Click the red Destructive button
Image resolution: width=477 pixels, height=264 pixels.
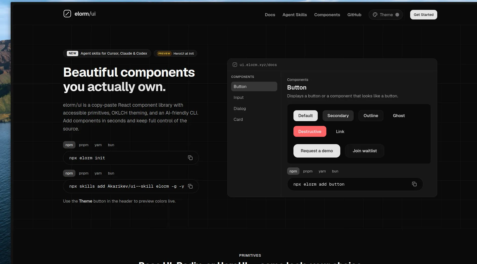coord(310,131)
